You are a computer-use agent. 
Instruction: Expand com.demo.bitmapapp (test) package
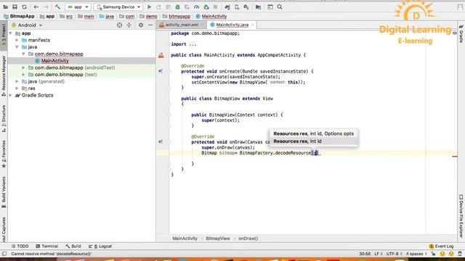[24, 75]
